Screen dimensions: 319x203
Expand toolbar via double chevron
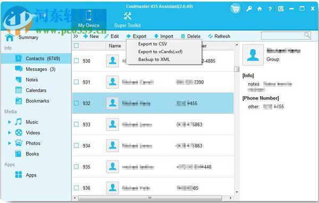[75, 36]
